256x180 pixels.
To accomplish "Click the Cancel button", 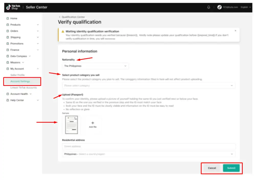I will 212,168.
